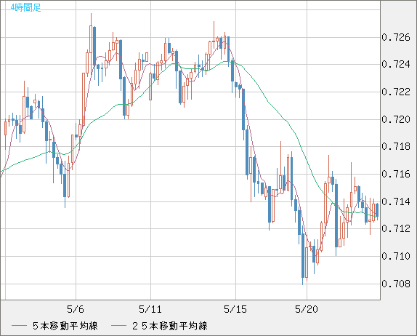This screenshot has height=336, width=417.
Task: Click the 5/11 date axis label
Action: [x=150, y=309]
